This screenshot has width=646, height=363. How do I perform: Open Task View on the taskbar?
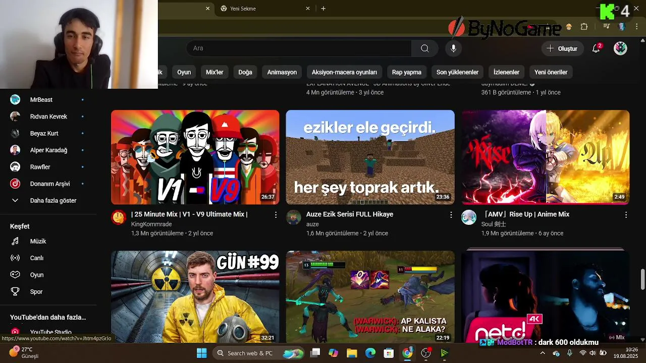click(315, 353)
